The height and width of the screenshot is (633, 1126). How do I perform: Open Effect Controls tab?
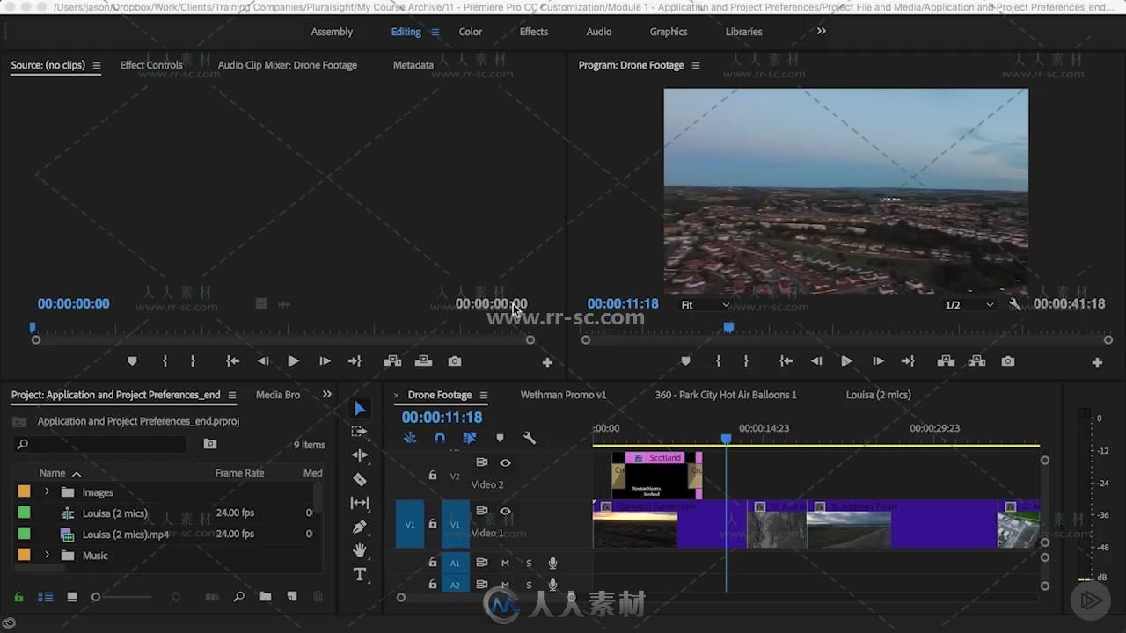[151, 65]
